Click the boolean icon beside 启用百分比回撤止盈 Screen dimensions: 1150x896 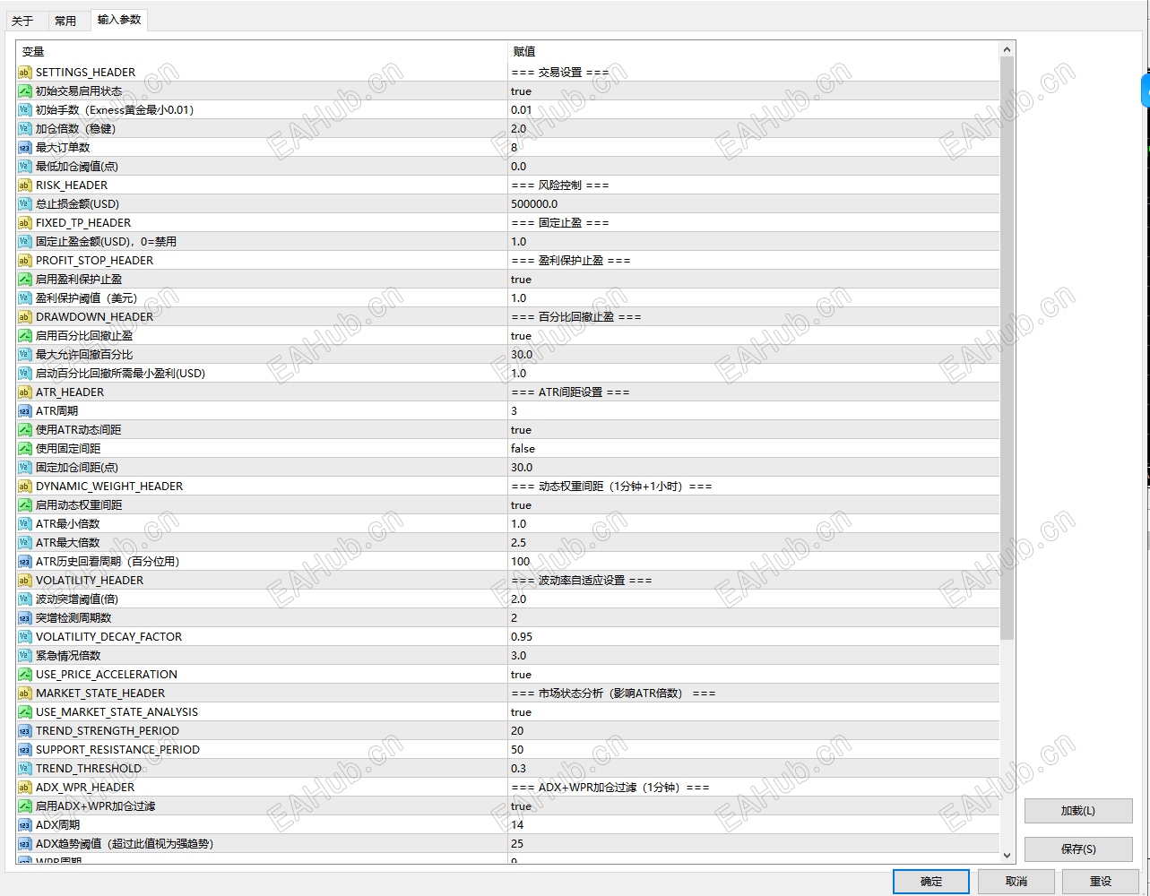click(x=25, y=336)
